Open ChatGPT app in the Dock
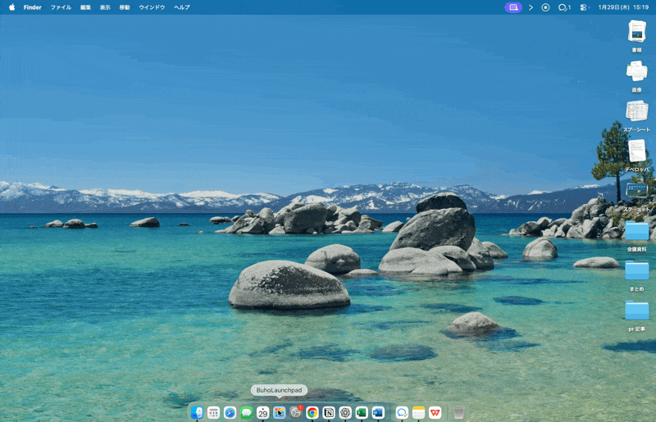The height and width of the screenshot is (422, 656). (345, 413)
